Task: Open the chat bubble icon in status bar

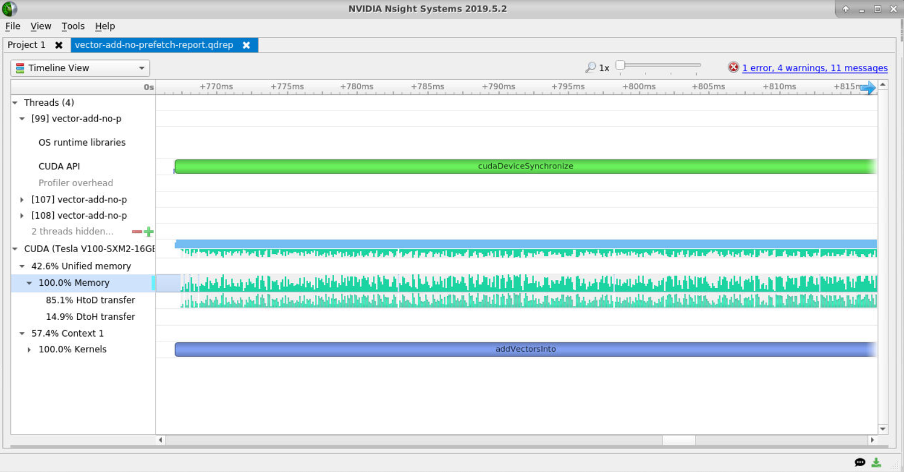Action: tap(860, 462)
